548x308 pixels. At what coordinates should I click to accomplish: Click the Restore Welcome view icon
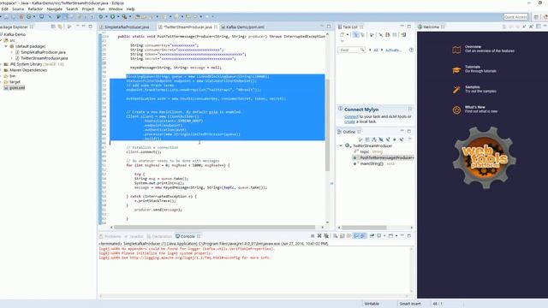click(539, 27)
